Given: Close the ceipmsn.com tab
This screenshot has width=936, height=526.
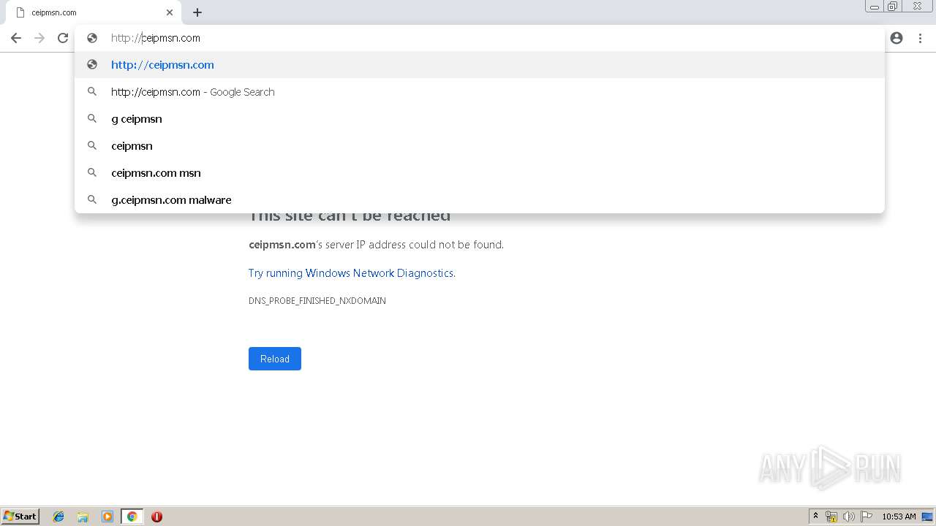Looking at the screenshot, I should click(x=170, y=12).
